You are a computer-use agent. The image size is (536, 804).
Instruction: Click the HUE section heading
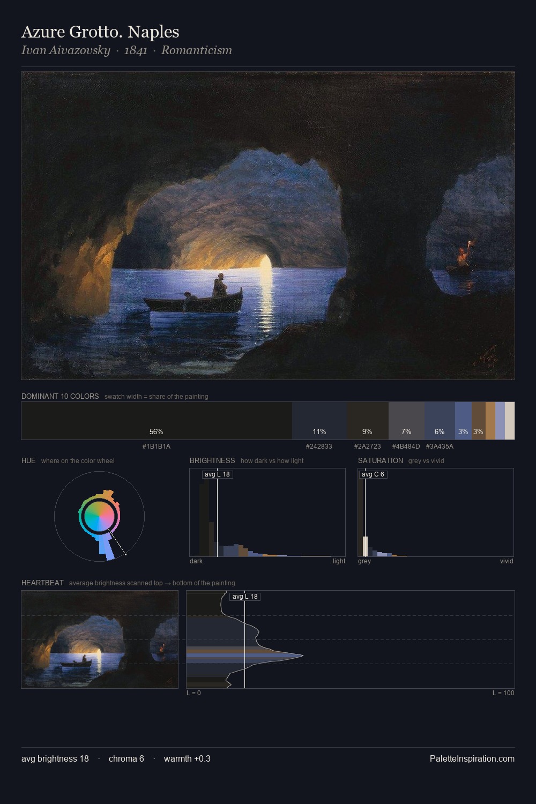tap(28, 460)
